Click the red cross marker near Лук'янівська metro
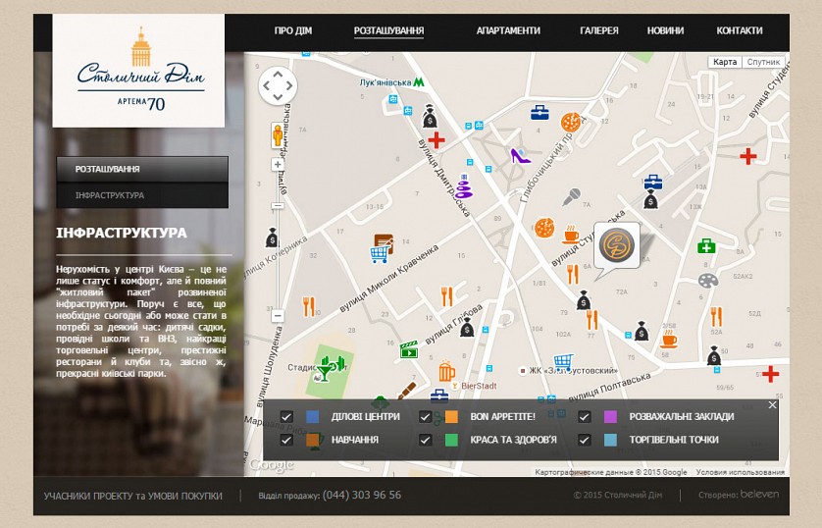Screen dimensions: 822x528 click(437, 140)
